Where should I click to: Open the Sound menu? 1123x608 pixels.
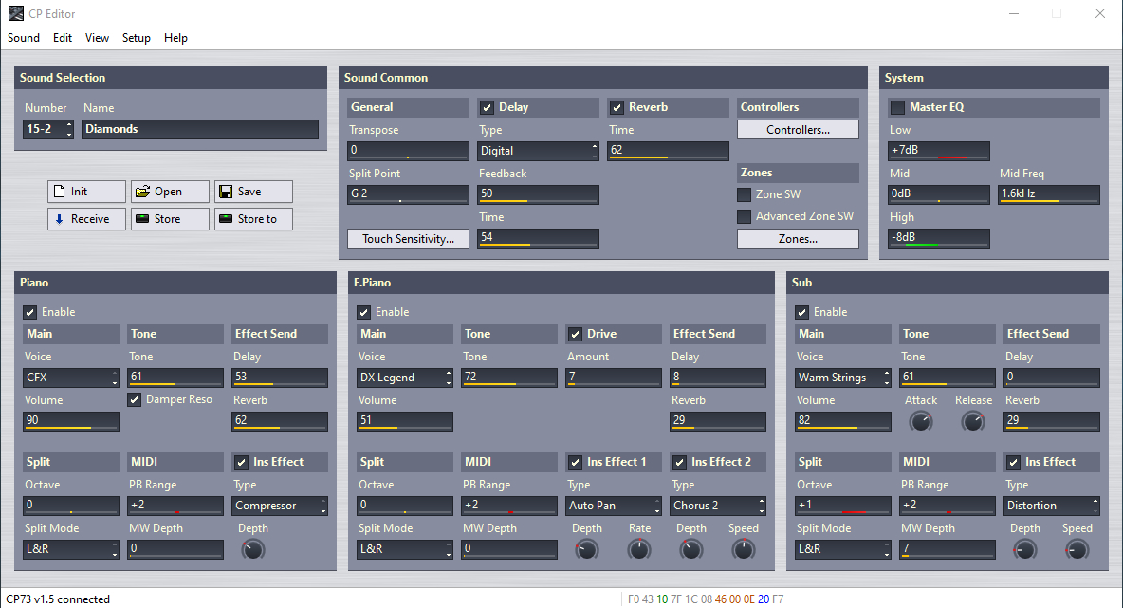tap(24, 38)
